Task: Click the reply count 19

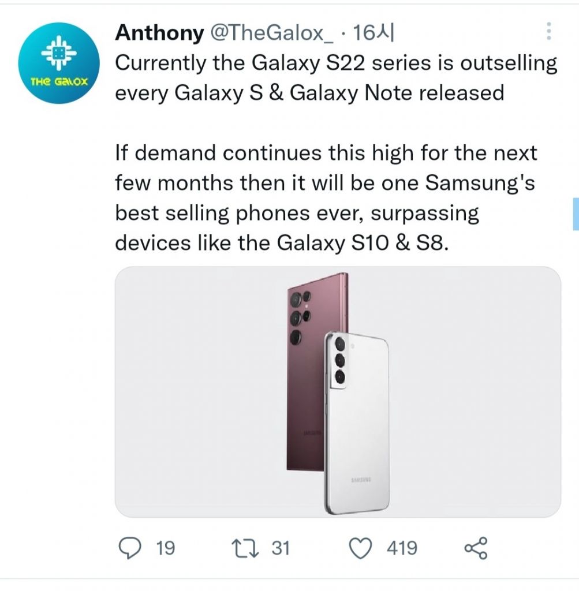Action: (x=165, y=547)
